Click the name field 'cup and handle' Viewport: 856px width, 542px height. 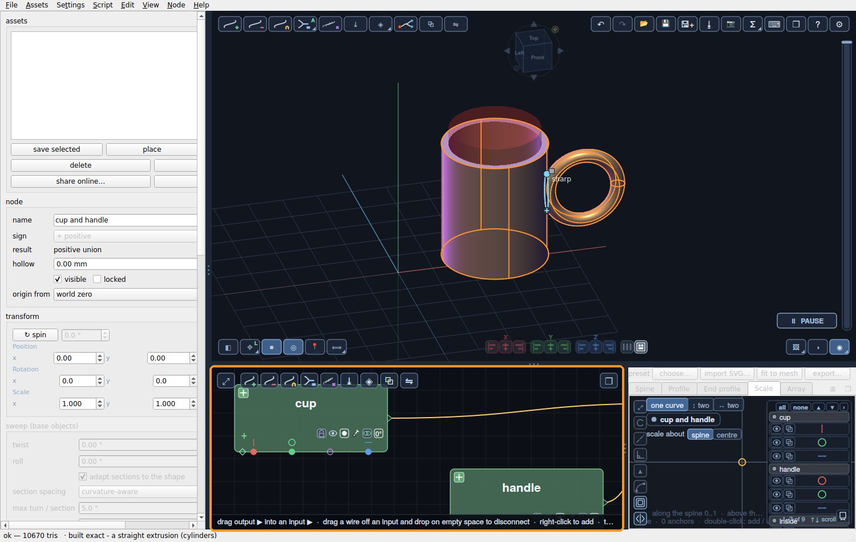pos(125,220)
